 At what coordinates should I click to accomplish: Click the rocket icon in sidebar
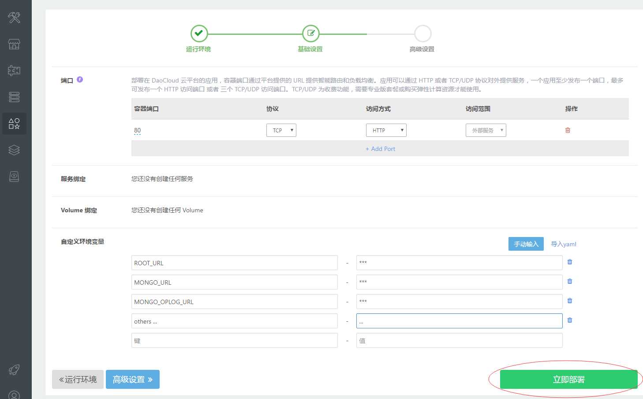14,370
